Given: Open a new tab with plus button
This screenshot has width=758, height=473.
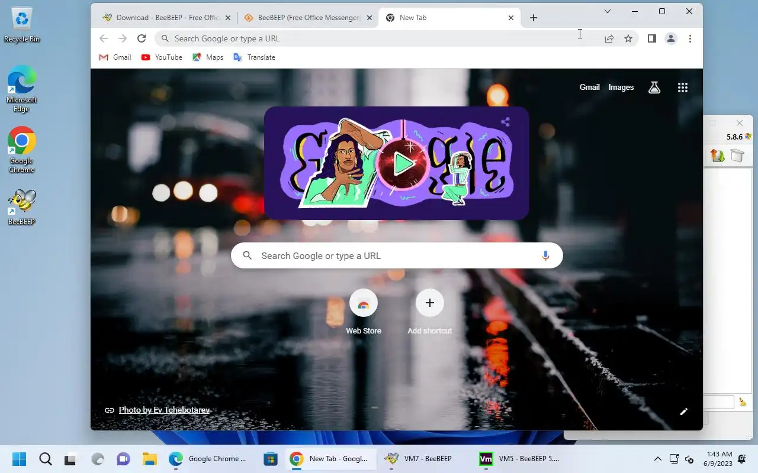Looking at the screenshot, I should point(534,18).
